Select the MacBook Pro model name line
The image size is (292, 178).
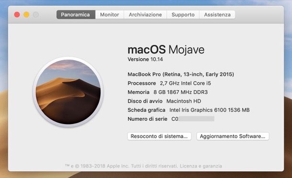pos(181,74)
